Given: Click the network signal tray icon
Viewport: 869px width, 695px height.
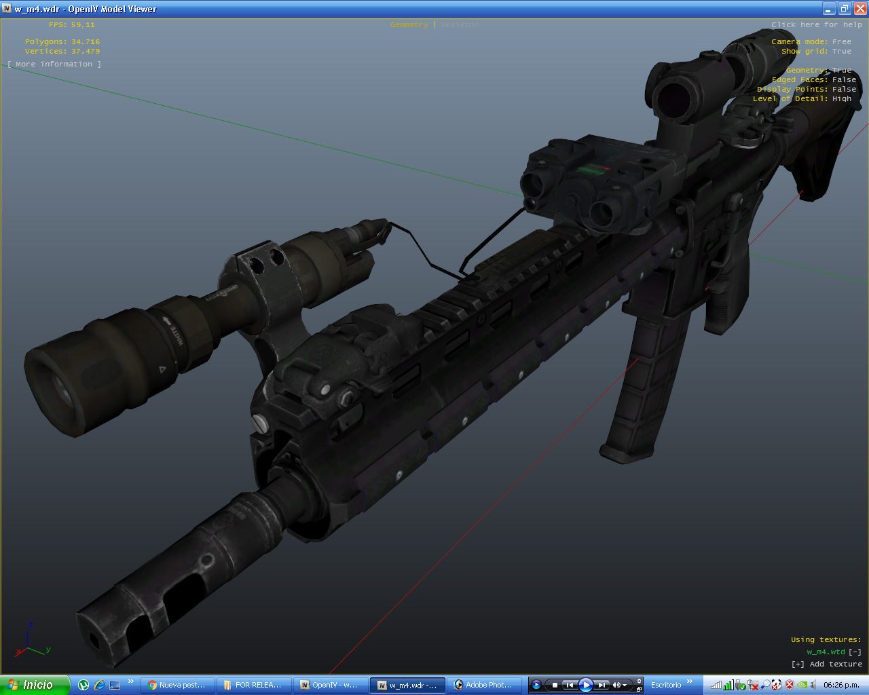Looking at the screenshot, I should tap(716, 685).
